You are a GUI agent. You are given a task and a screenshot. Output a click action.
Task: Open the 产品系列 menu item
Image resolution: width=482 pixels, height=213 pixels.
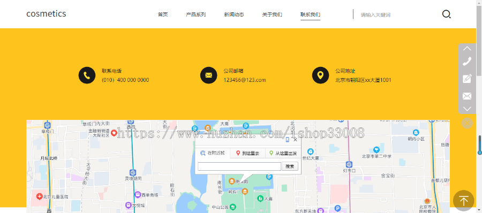click(x=196, y=14)
